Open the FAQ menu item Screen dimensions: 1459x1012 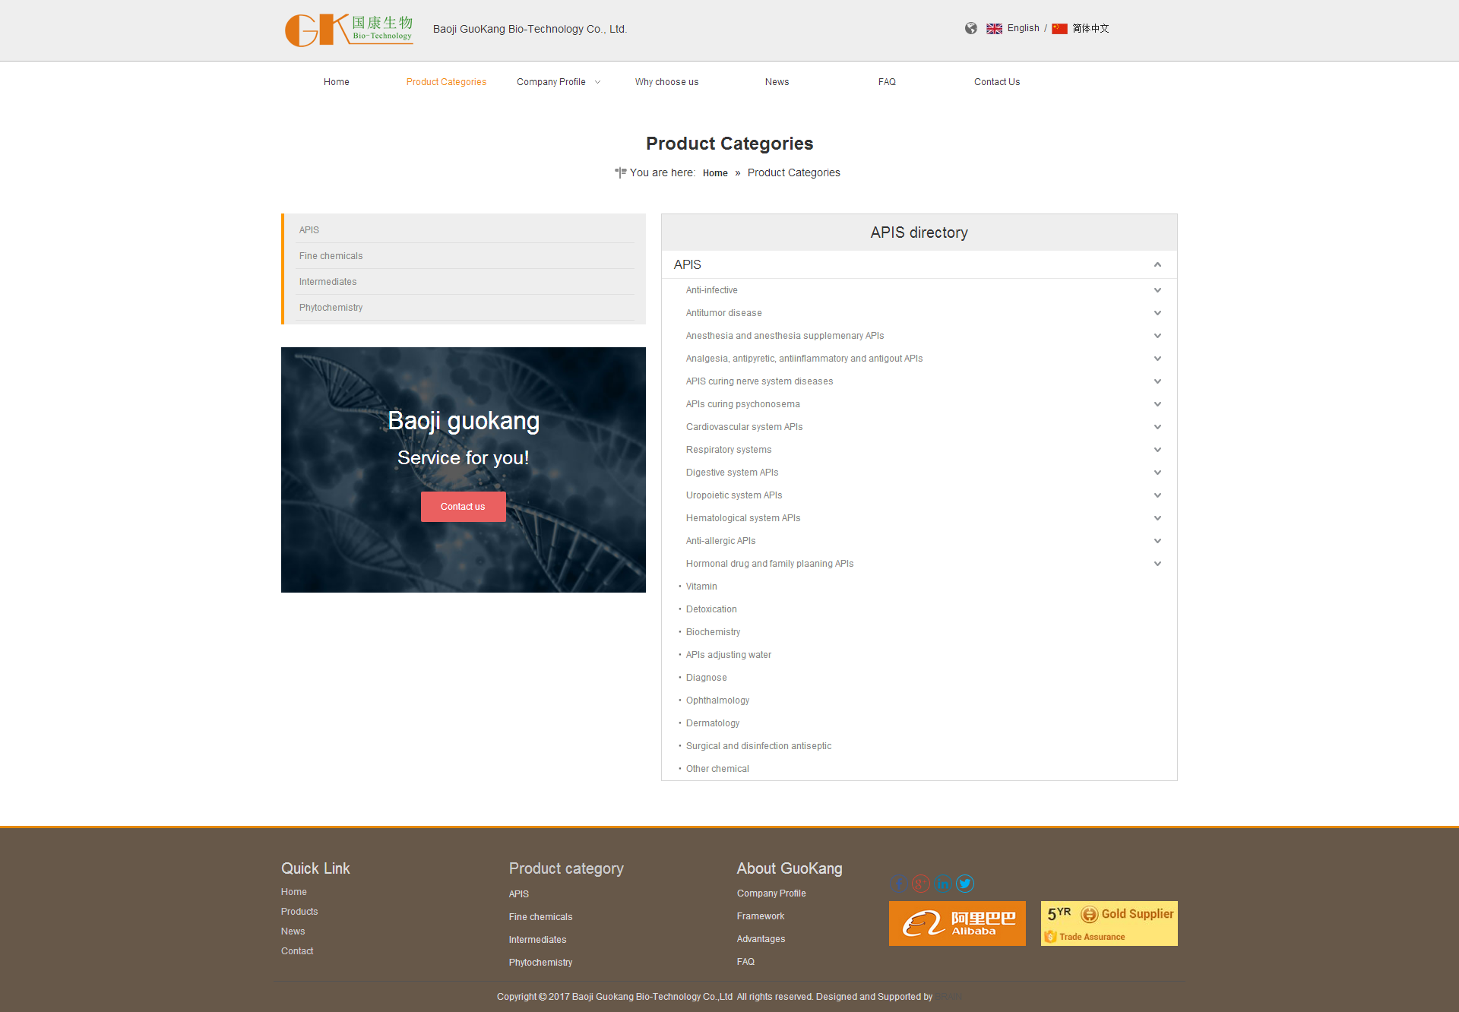coord(886,81)
